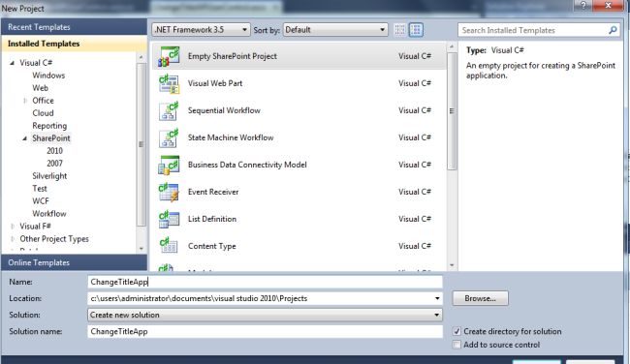The height and width of the screenshot is (364, 630).
Task: Select the Test tree item
Action: [40, 189]
